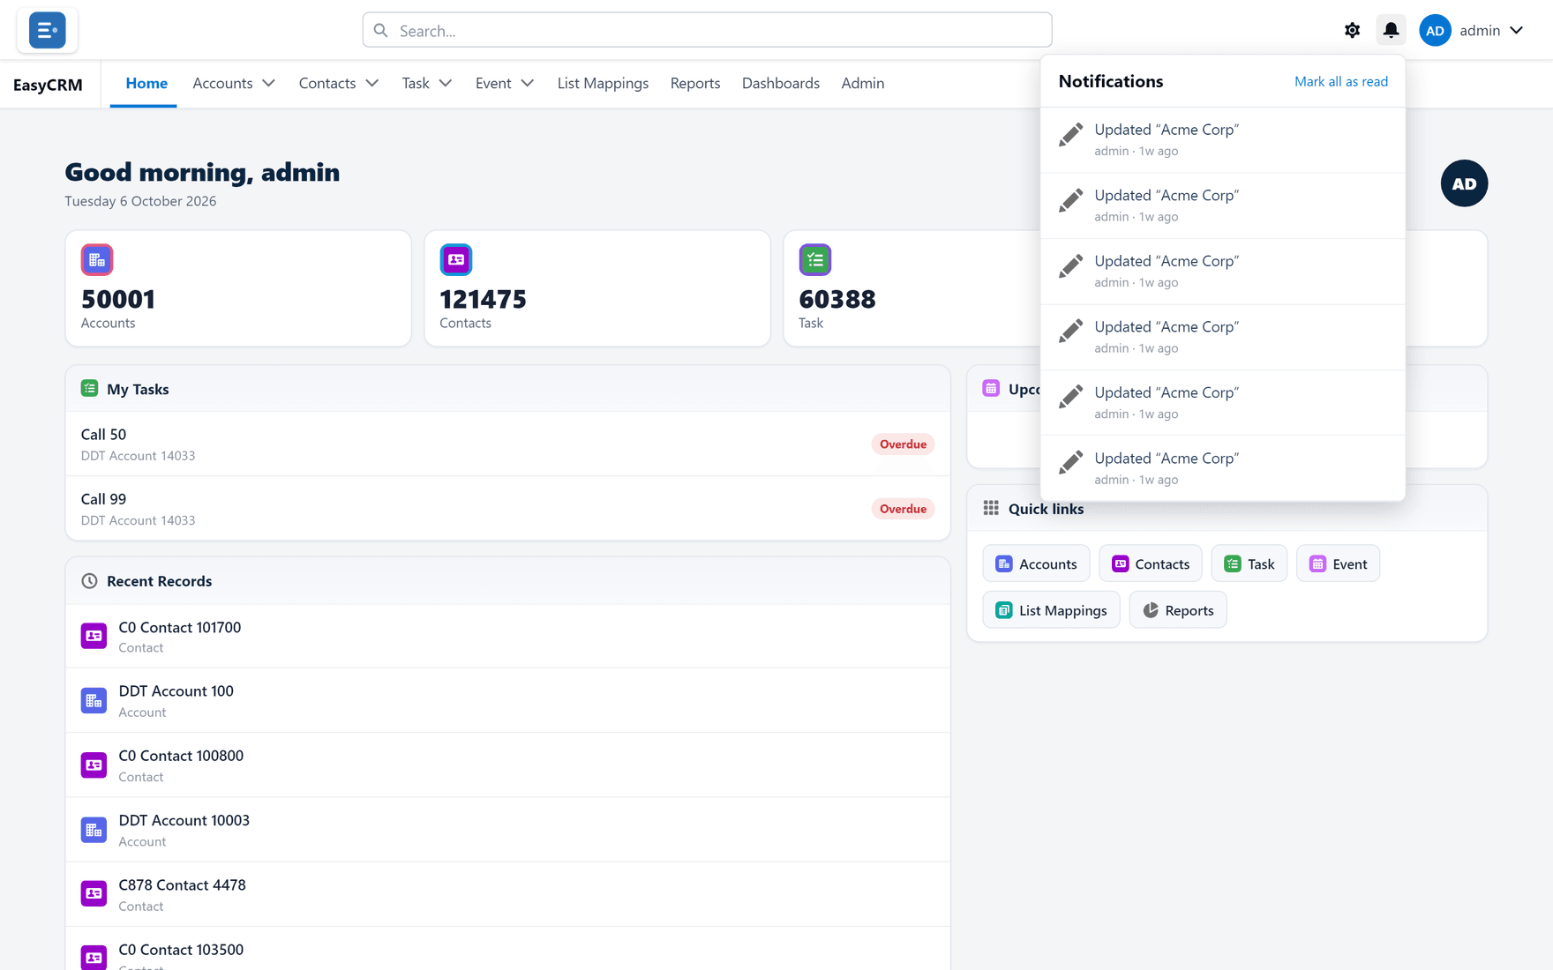
Task: Open the Reports nav item
Action: coord(695,83)
